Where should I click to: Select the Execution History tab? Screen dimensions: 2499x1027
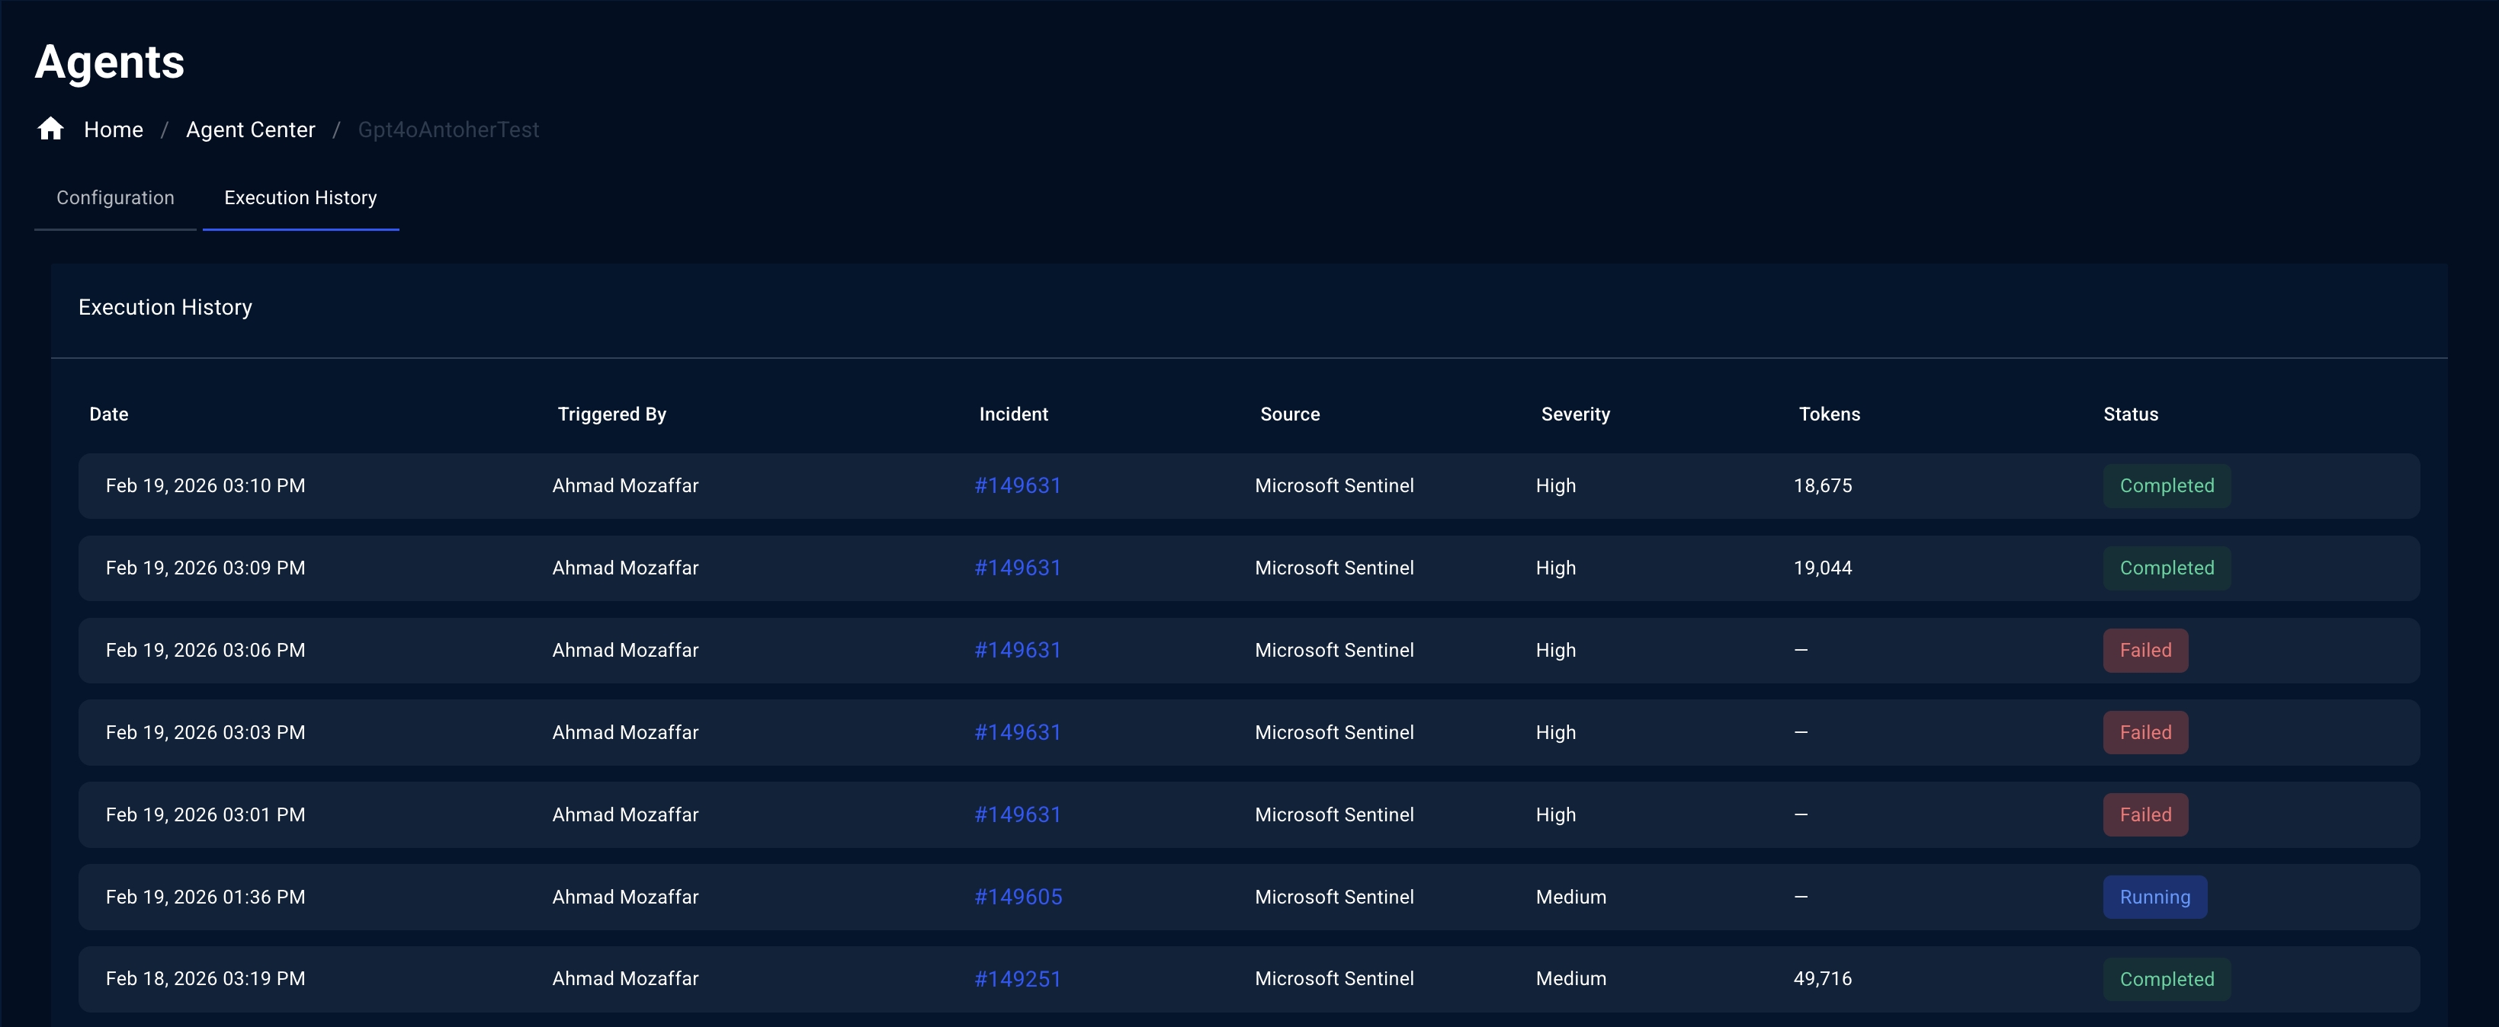click(300, 198)
